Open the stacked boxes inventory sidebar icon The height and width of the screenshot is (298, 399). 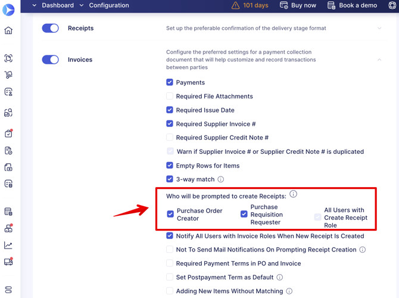[8, 228]
